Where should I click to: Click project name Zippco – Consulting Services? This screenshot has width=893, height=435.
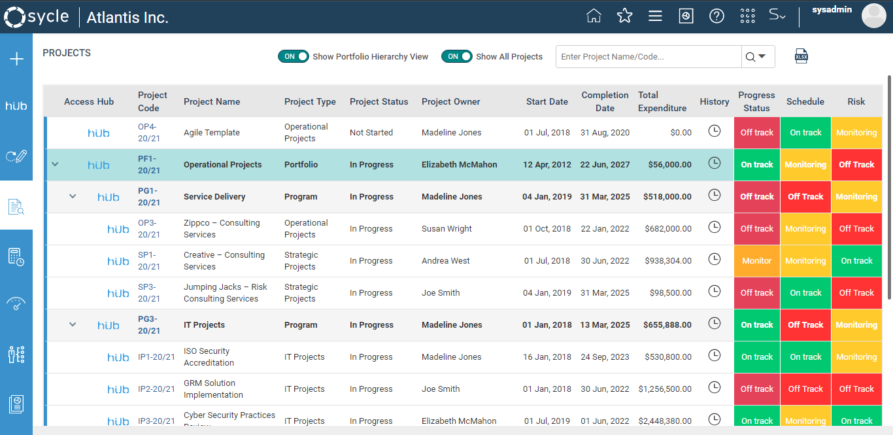click(222, 229)
